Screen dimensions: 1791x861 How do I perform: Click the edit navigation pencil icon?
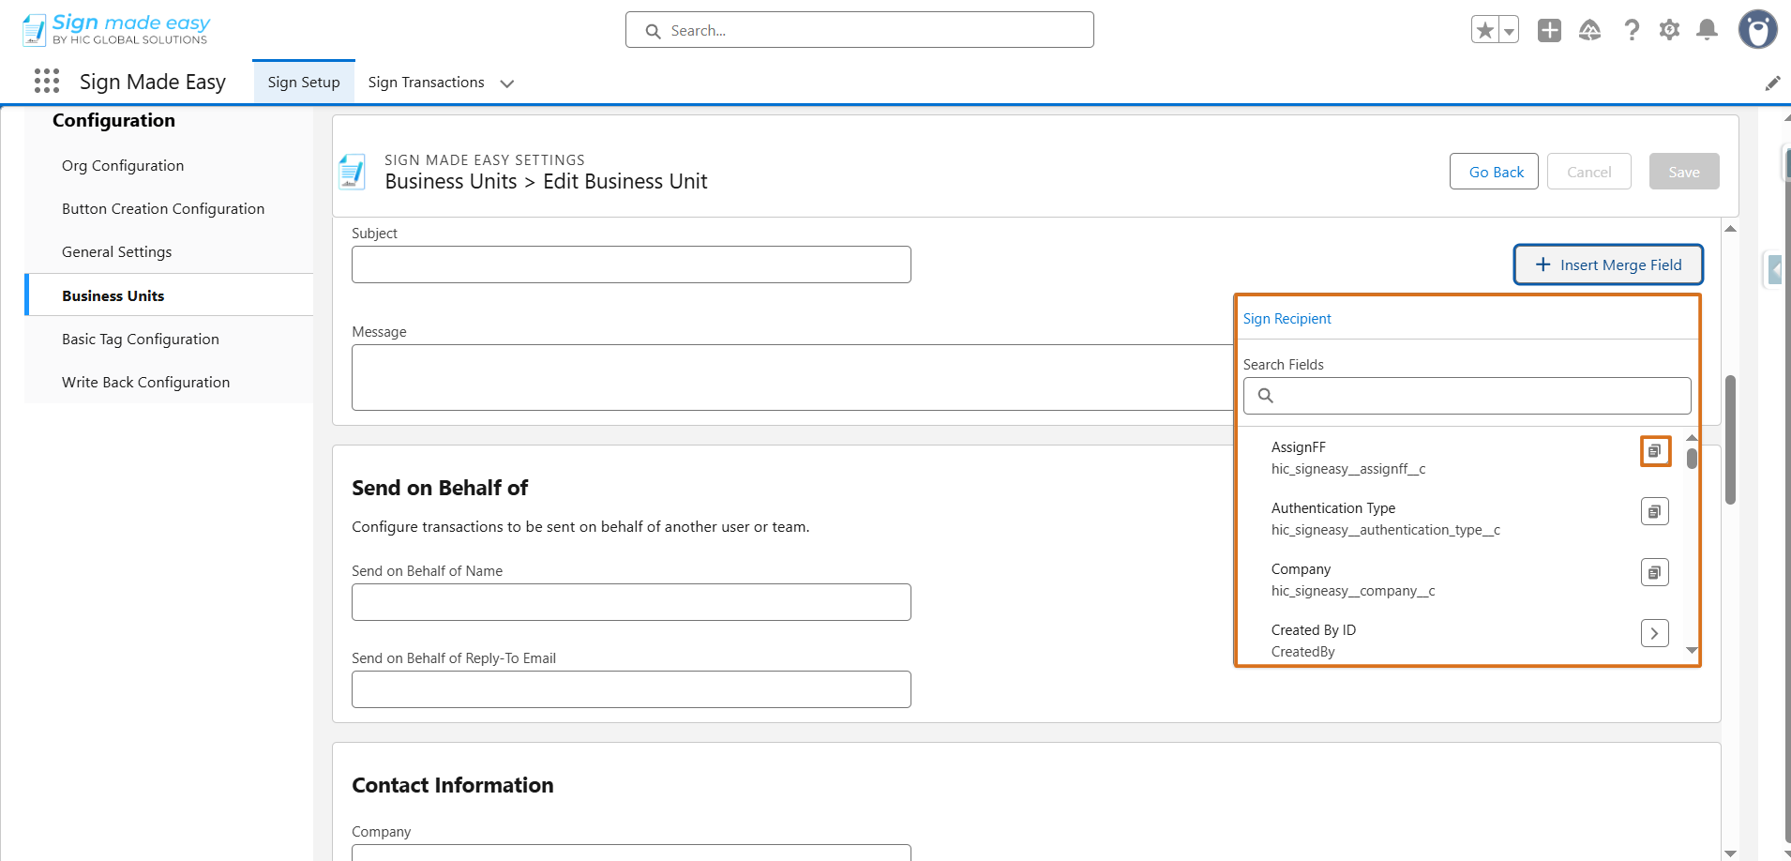click(1772, 83)
